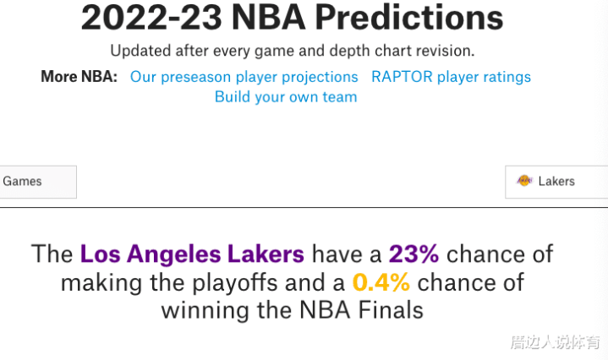Viewport: 608px width, 360px height.
Task: Click the word 'RAPTOR' in the ratings link
Action: click(x=402, y=77)
